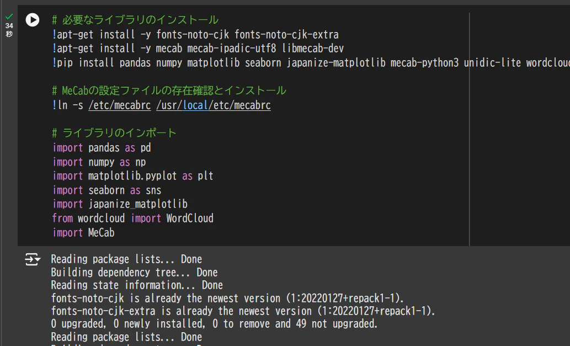The width and height of the screenshot is (570, 346).
Task: Click the '34 秒' execution time label
Action: pos(9,30)
